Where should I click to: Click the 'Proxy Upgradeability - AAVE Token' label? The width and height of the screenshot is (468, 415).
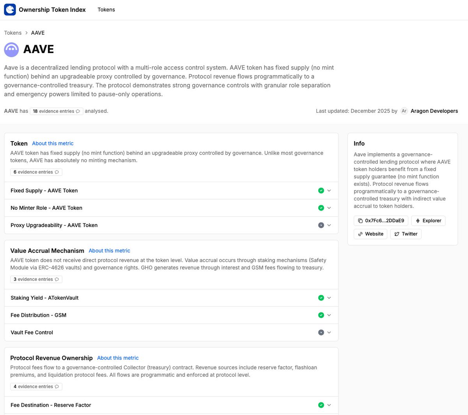(x=54, y=225)
